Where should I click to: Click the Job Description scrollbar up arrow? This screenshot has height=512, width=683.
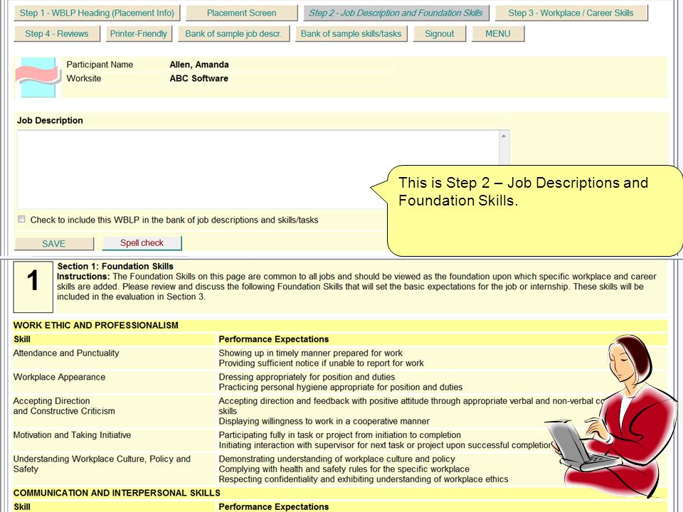pyautogui.click(x=504, y=136)
